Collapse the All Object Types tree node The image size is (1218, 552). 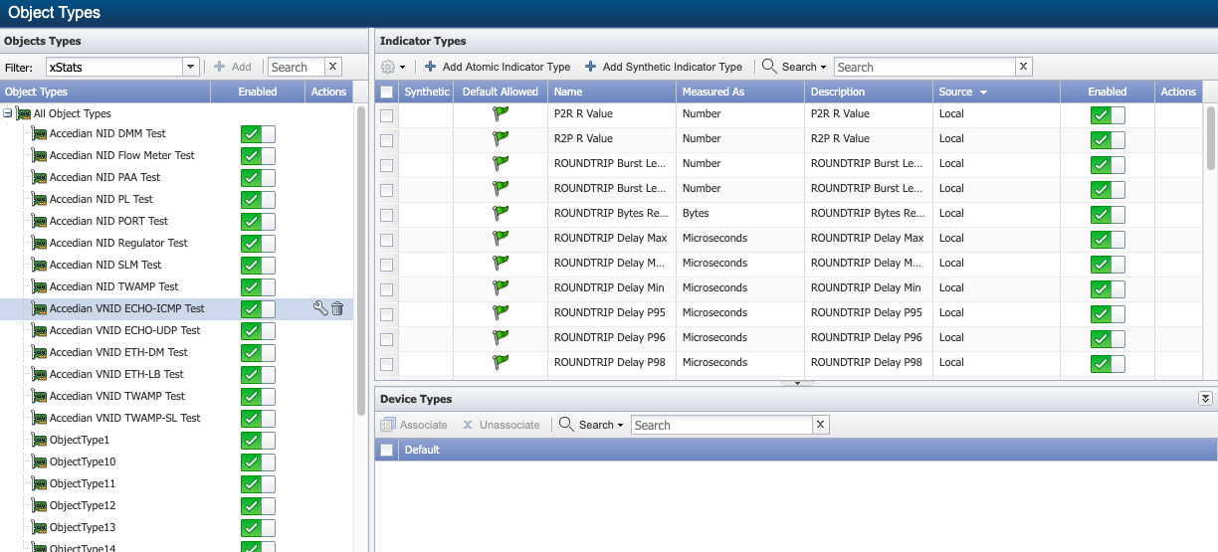tap(8, 113)
